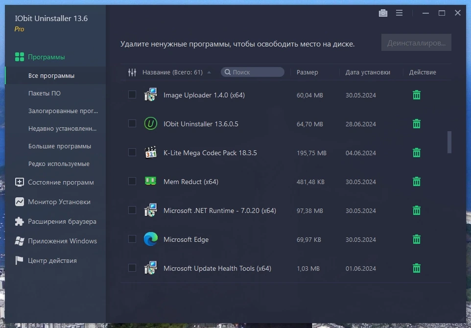This screenshot has width=471, height=328.
Task: Click the Действие column header
Action: tap(423, 72)
